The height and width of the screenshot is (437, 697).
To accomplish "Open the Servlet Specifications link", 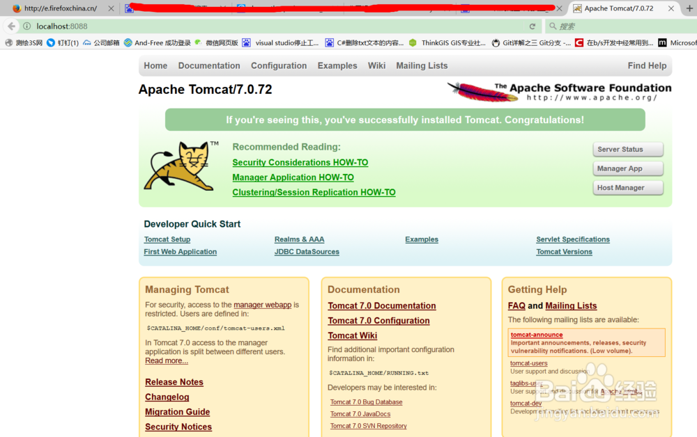I will pyautogui.click(x=573, y=239).
